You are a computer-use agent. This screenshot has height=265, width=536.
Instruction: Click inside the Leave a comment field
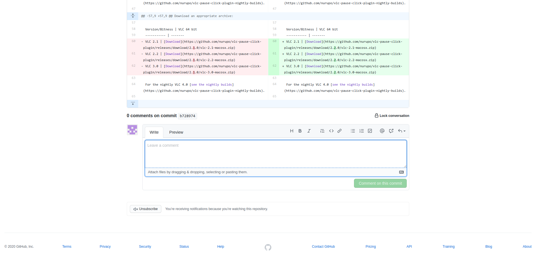pos(276,154)
